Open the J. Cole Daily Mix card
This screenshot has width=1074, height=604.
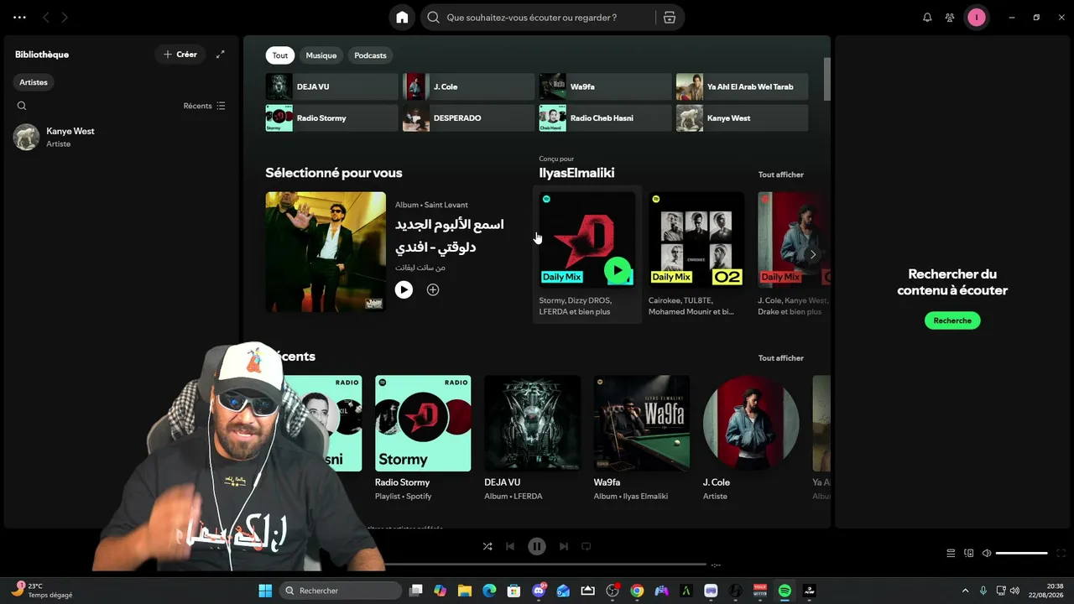(793, 254)
